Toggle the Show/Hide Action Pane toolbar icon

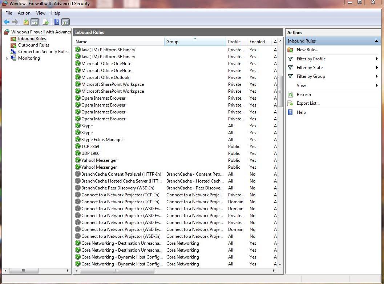66,22
